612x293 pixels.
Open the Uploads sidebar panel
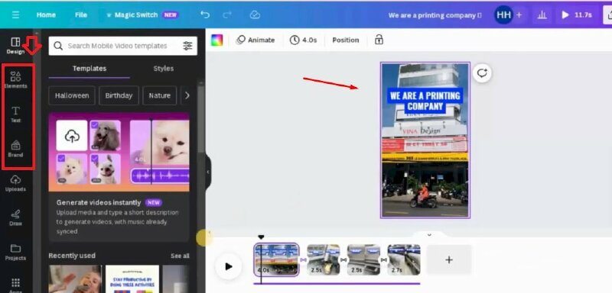(15, 183)
